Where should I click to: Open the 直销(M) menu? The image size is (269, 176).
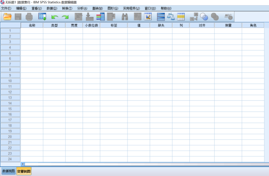[x=97, y=8]
